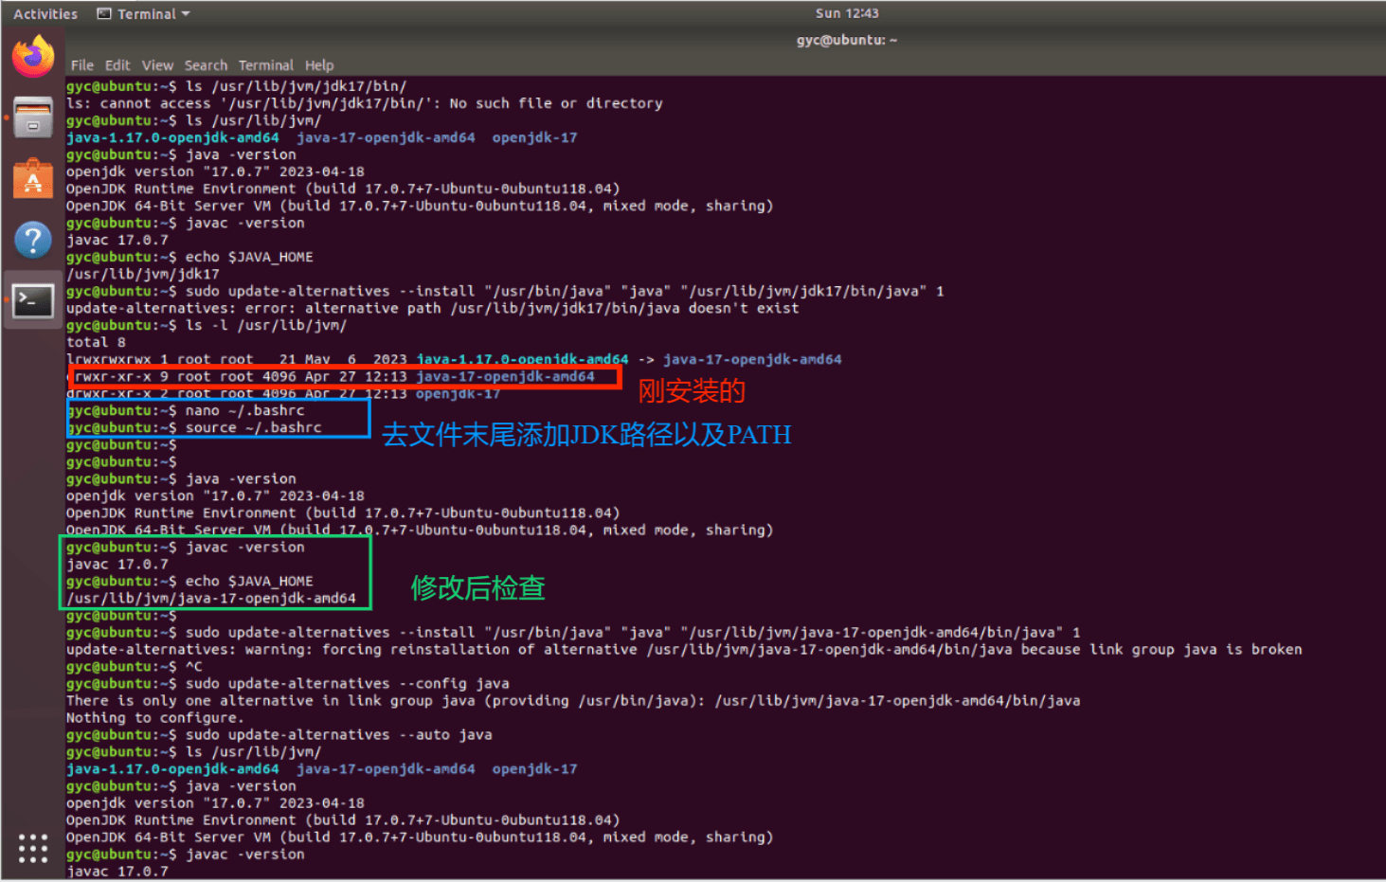Click the Activities button
Screen dimensions: 1386x882
pyautogui.click(x=45, y=13)
